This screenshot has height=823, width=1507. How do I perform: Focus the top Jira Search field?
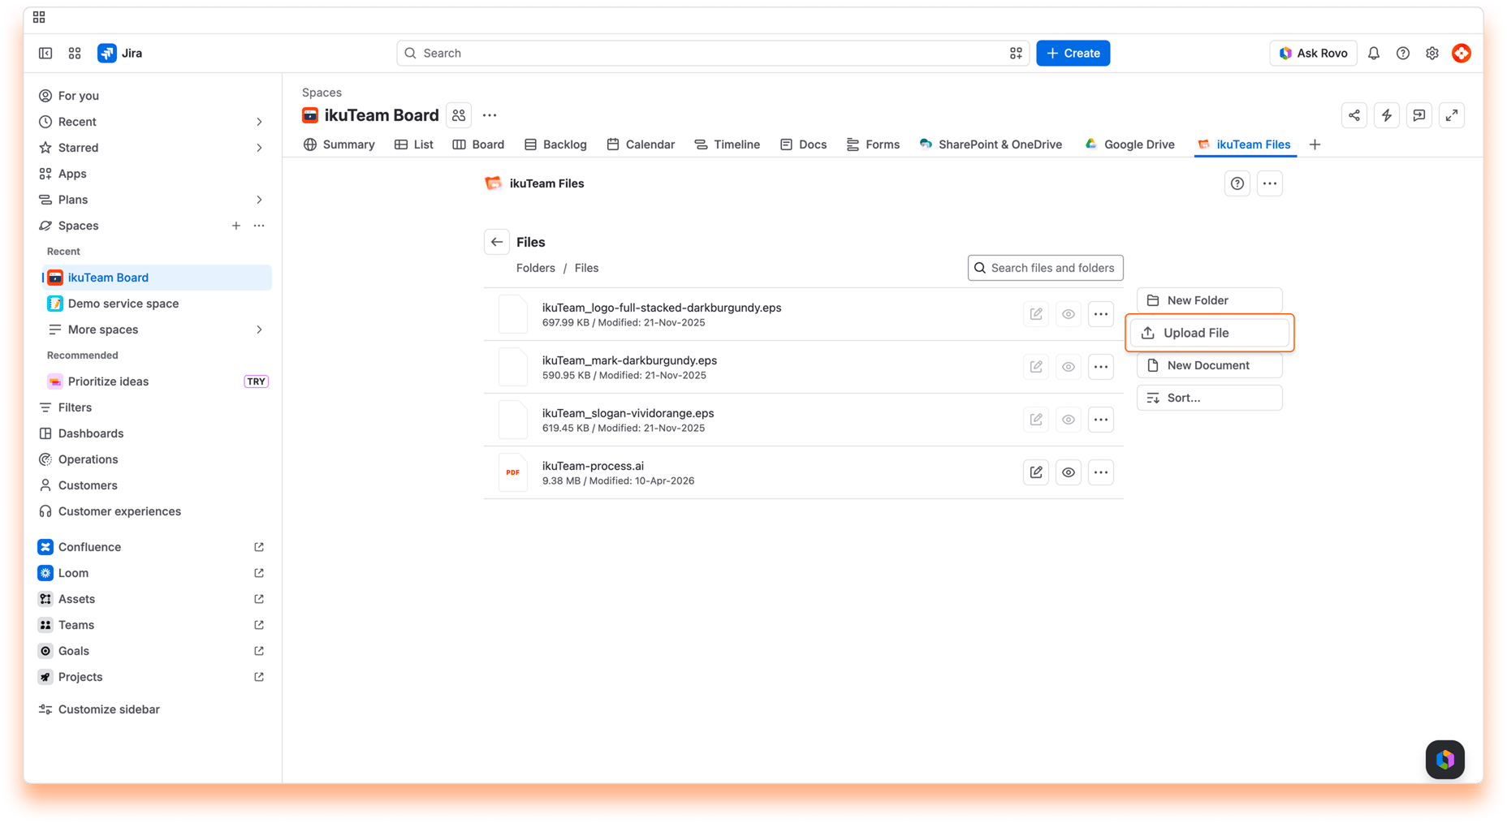click(x=713, y=53)
